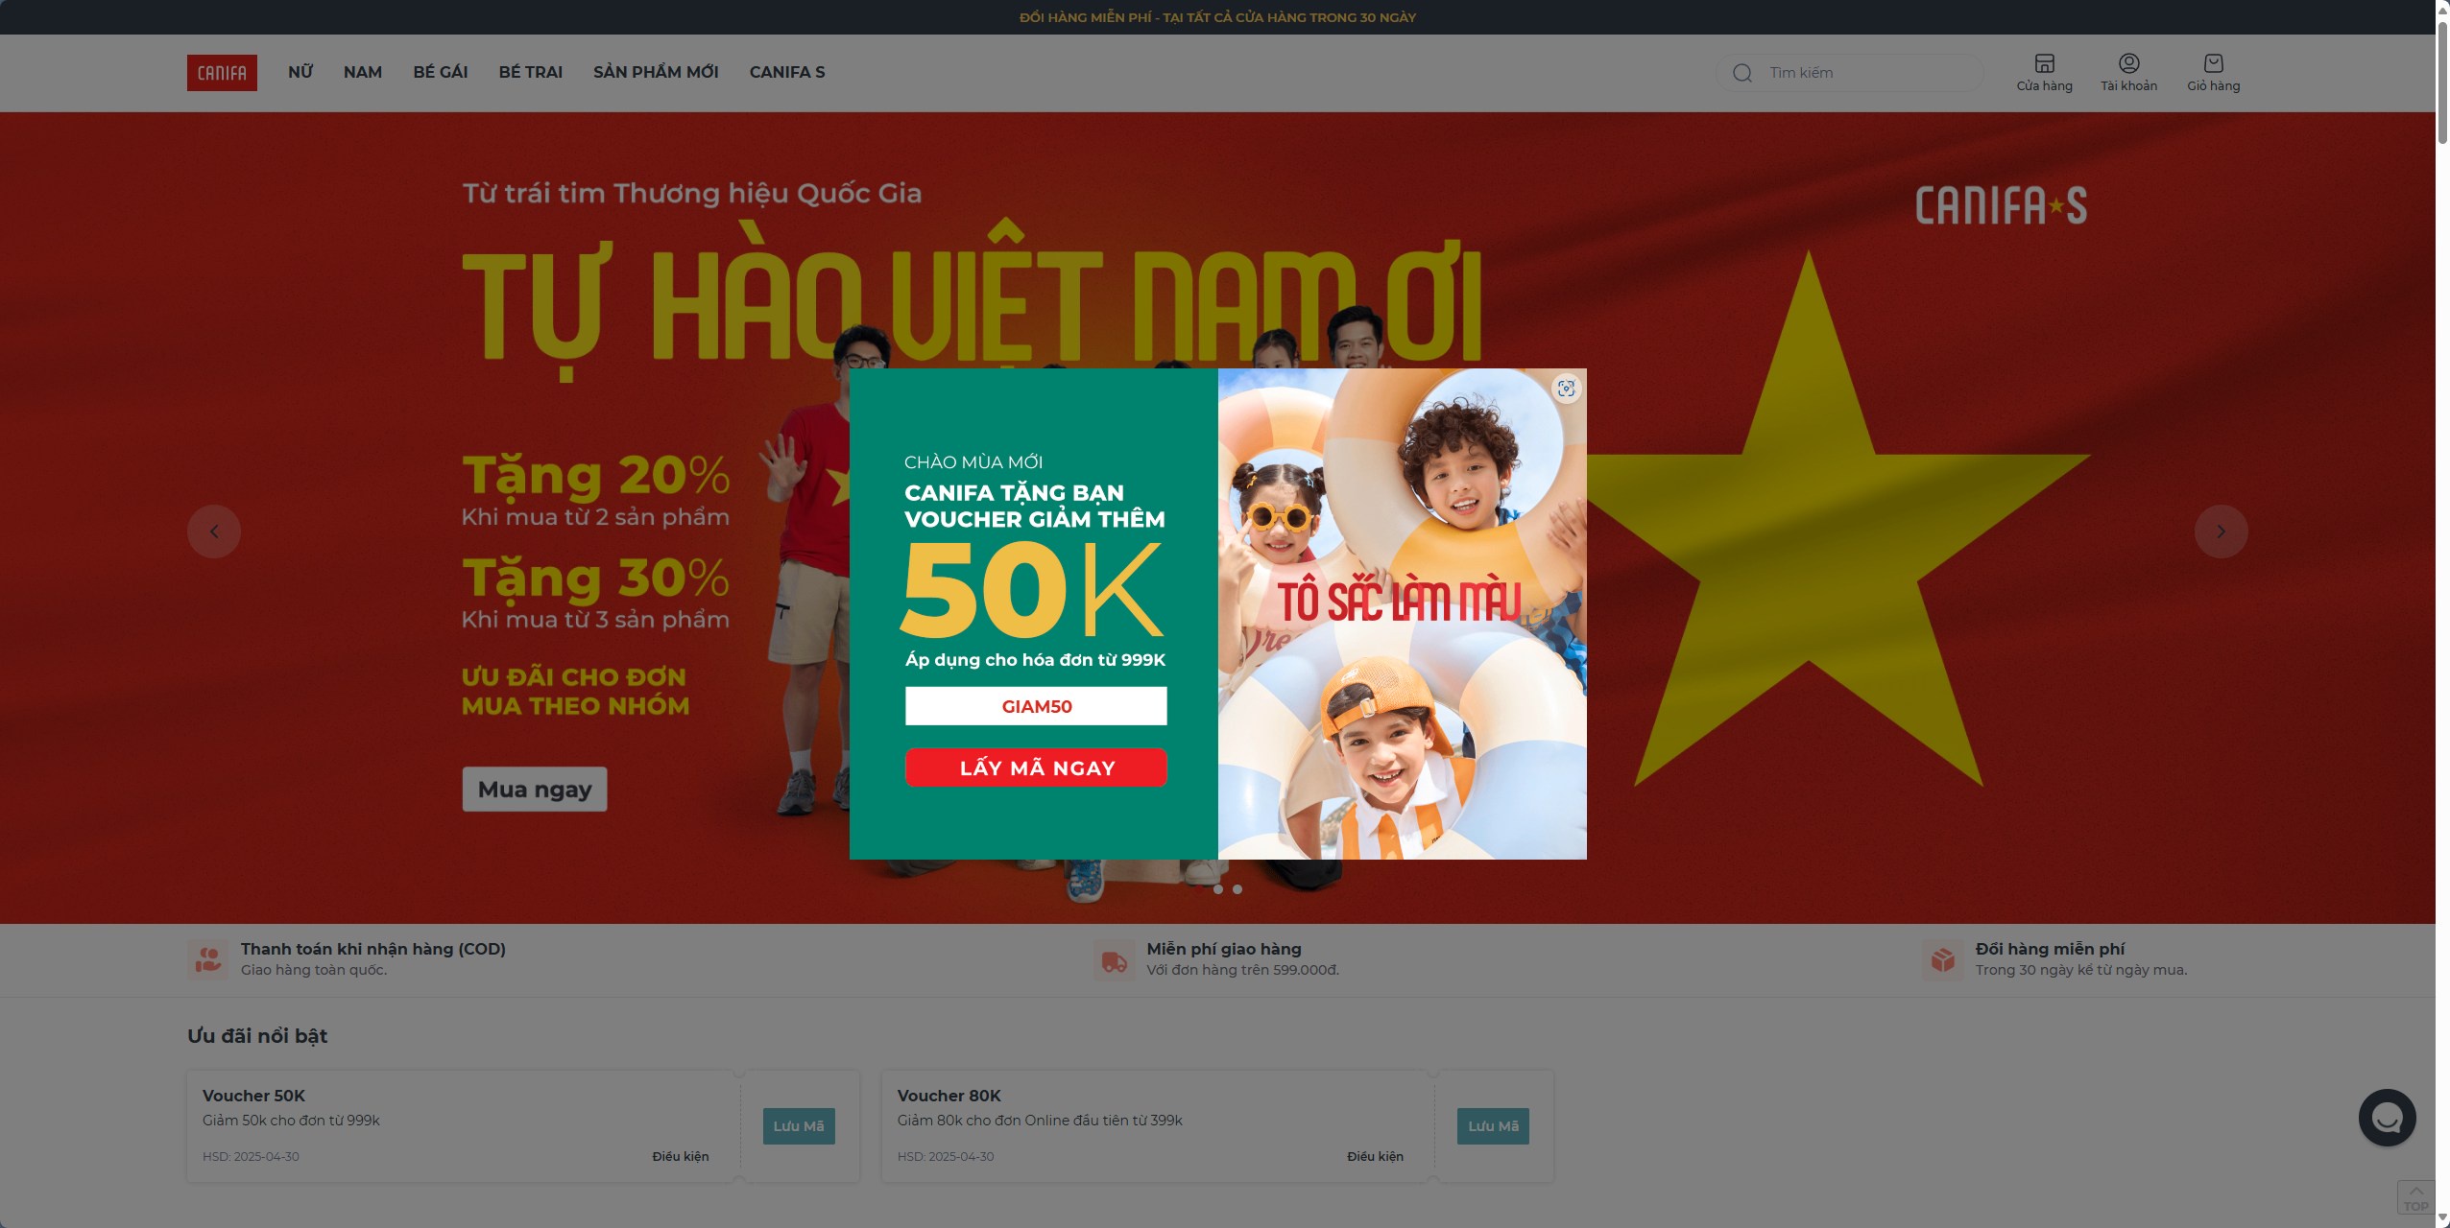This screenshot has width=2450, height=1228.
Task: Select the second carousel dot
Action: pos(1237,889)
